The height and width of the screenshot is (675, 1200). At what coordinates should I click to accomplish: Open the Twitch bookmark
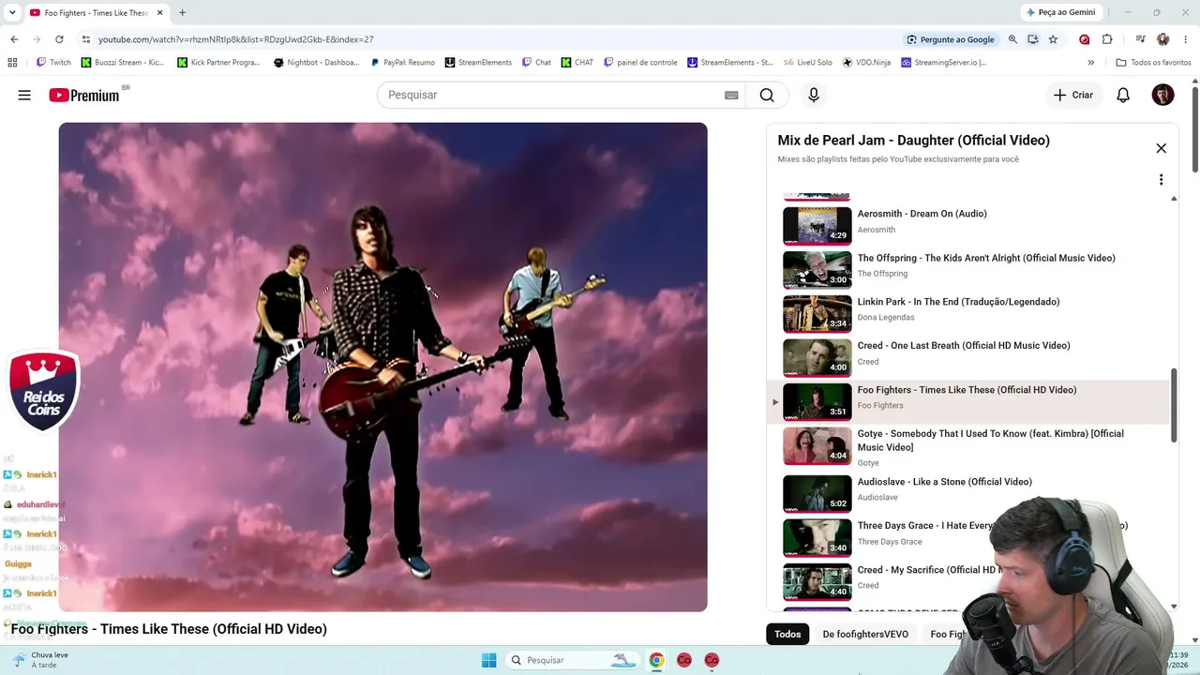pyautogui.click(x=53, y=63)
